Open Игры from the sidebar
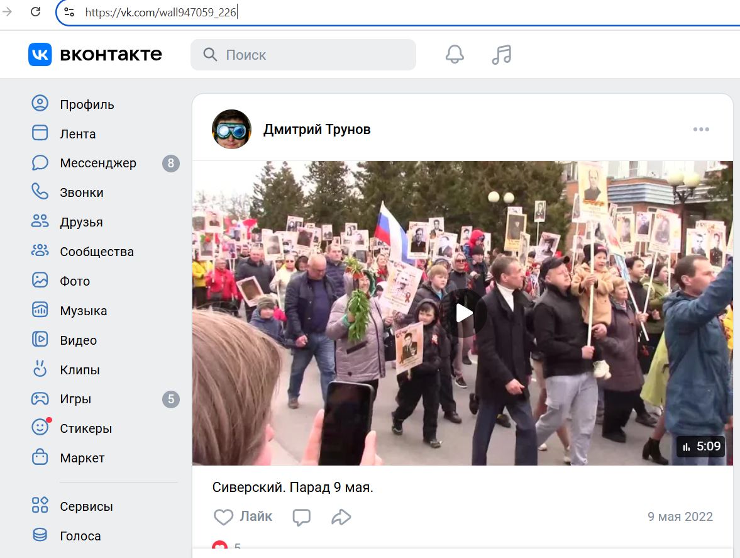The height and width of the screenshot is (558, 740). pos(75,399)
